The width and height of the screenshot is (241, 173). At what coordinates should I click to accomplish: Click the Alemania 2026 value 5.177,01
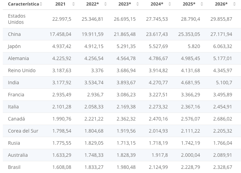click(x=223, y=58)
